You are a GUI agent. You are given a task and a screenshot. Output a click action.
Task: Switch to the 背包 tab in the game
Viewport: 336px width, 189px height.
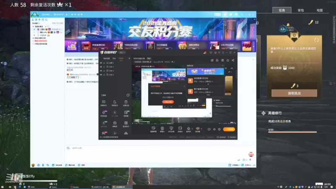point(301,10)
